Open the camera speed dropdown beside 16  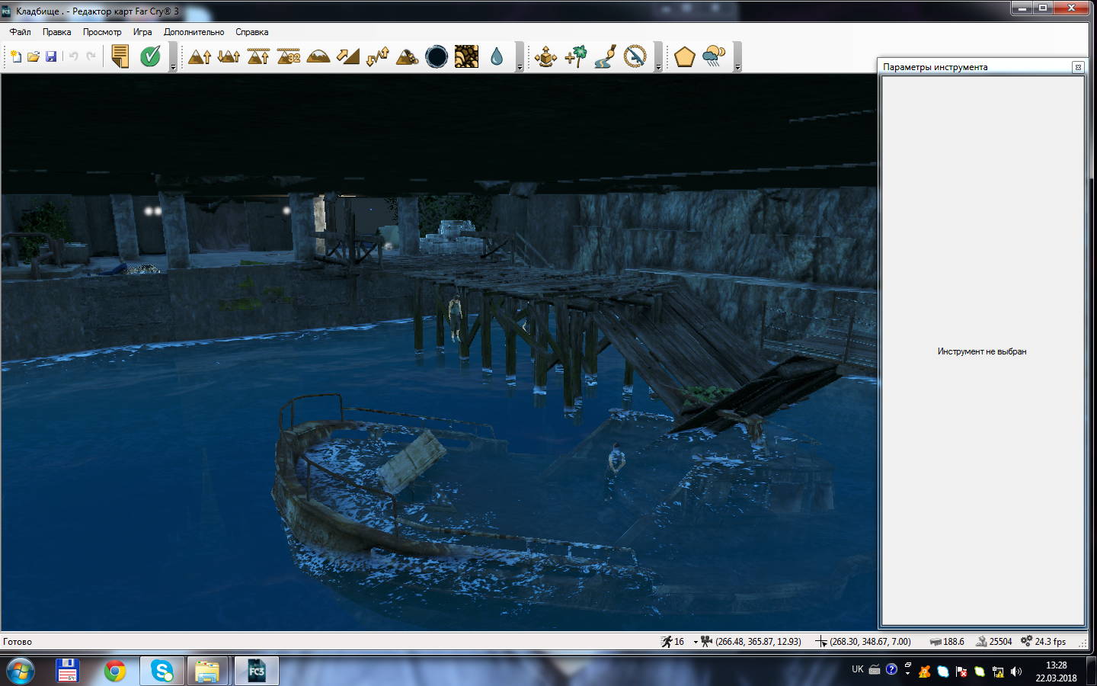point(695,642)
